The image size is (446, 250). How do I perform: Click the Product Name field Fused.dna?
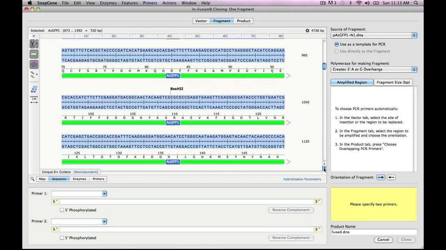click(x=374, y=232)
